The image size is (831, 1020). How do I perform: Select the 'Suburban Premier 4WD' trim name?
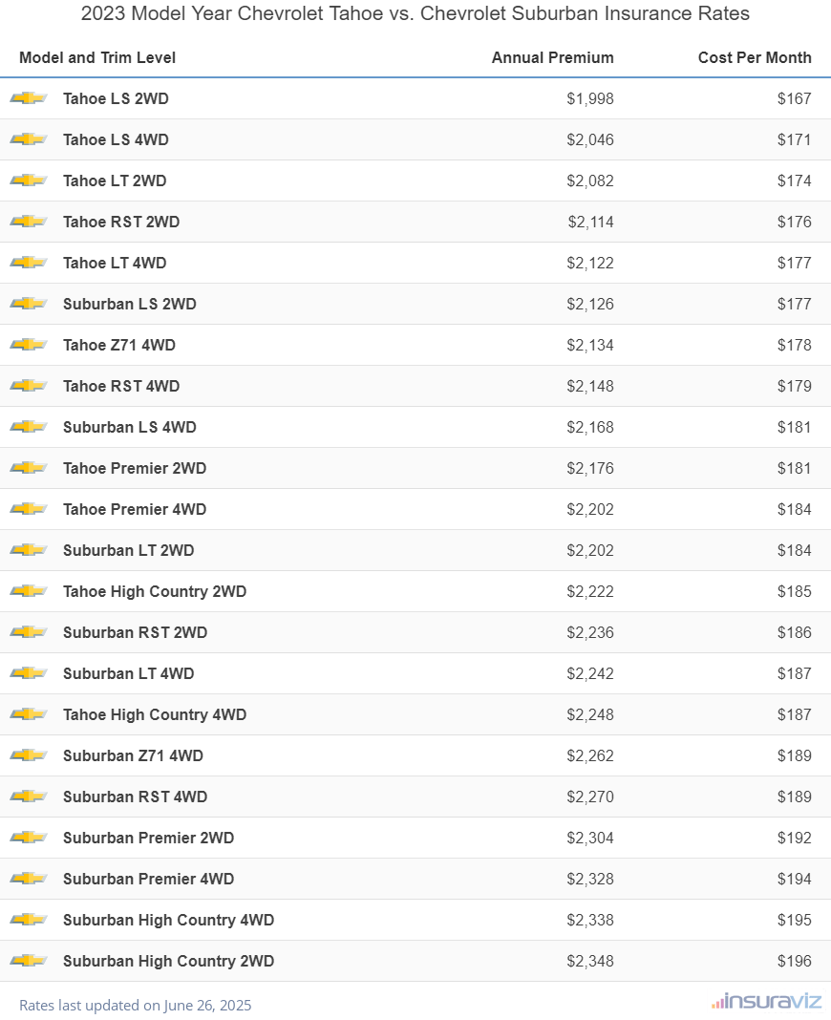(148, 879)
